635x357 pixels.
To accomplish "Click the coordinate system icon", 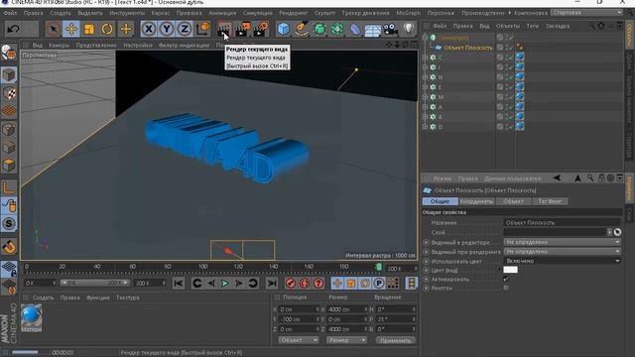I will tap(202, 29).
